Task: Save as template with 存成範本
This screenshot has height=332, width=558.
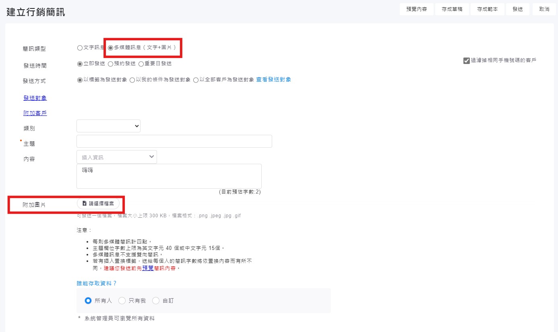Action: pos(487,9)
